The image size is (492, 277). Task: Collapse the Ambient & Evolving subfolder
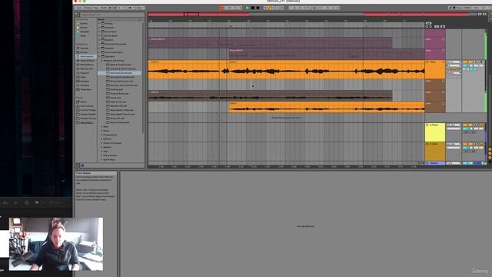(101, 61)
